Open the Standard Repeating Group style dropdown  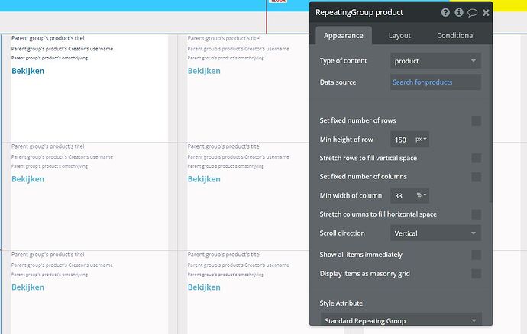pyautogui.click(x=401, y=320)
